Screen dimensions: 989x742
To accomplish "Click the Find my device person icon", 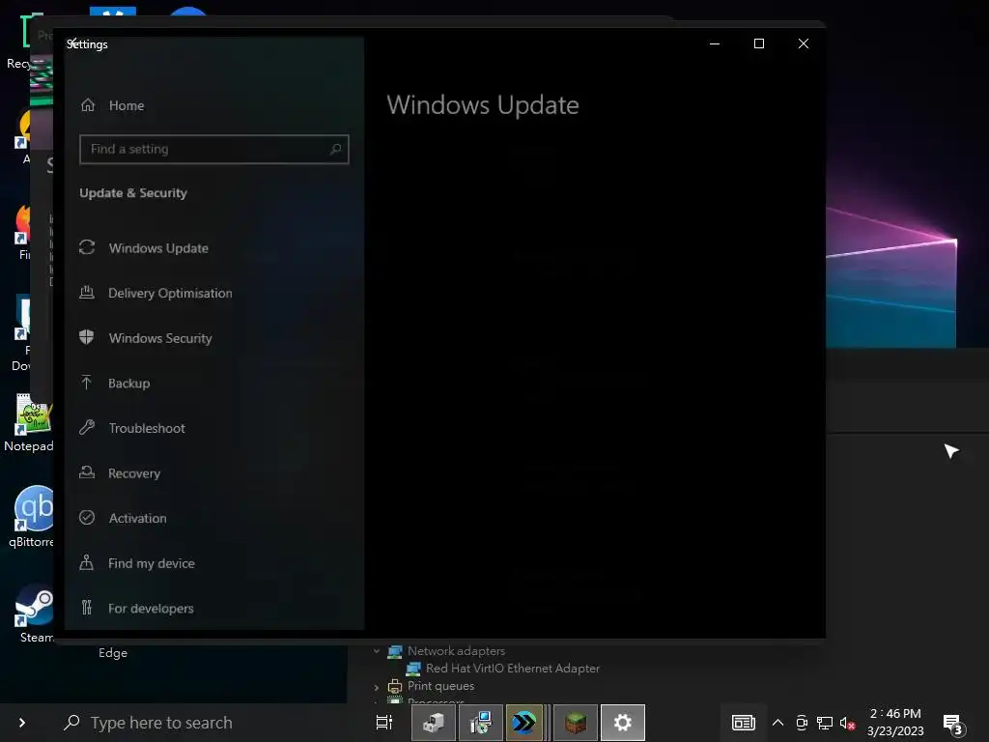I will (x=87, y=563).
